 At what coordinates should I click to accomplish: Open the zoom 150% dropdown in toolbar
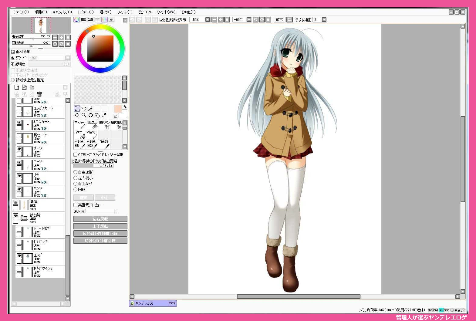point(208,20)
